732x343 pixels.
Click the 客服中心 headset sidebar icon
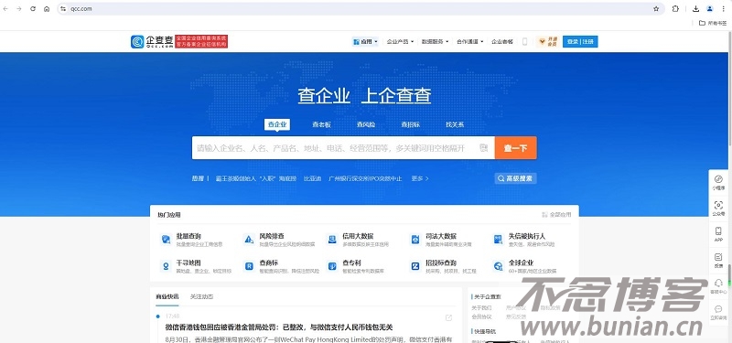718,286
